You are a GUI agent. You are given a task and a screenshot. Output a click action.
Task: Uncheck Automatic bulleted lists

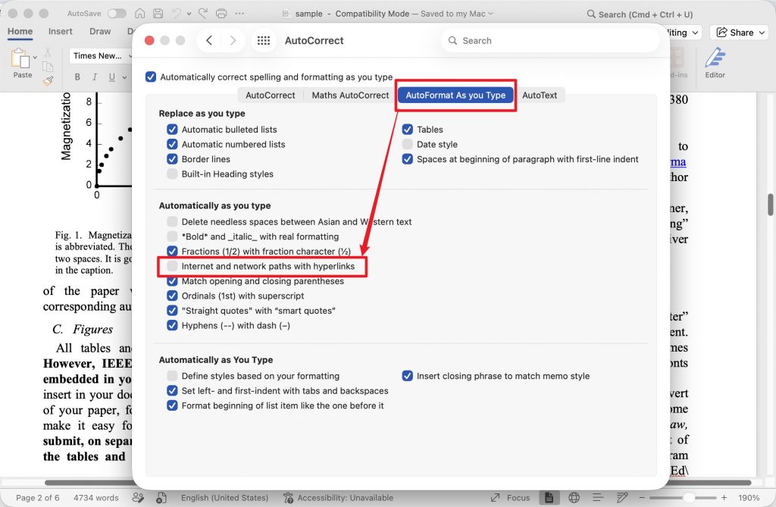coord(172,130)
